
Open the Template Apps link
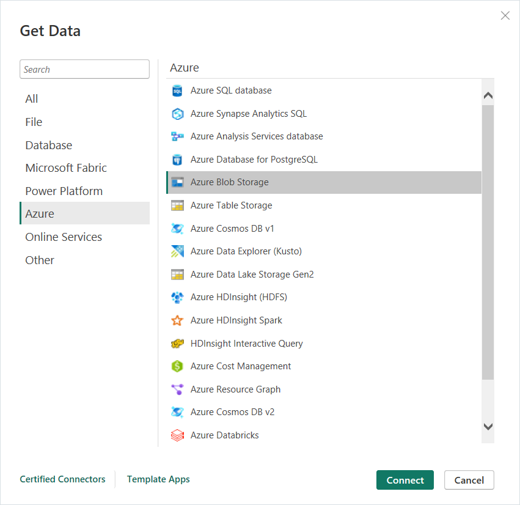tap(158, 479)
